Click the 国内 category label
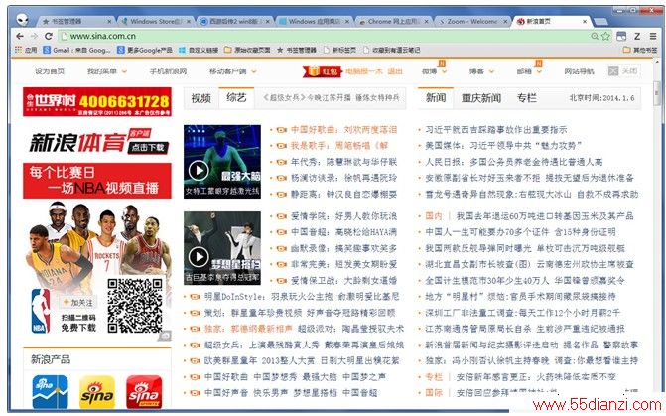This screenshot has width=666, height=416. pyautogui.click(x=434, y=216)
